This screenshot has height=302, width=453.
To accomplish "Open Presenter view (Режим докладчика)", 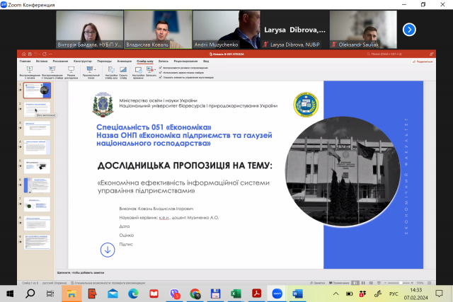I will pyautogui.click(x=71, y=70).
